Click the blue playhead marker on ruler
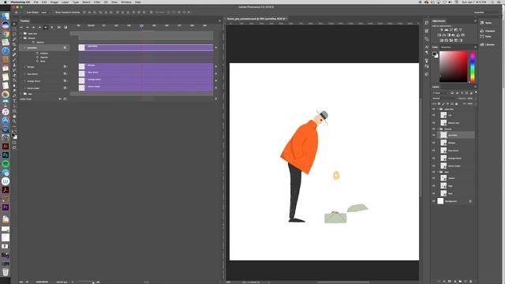The image size is (505, 284). pos(141,26)
